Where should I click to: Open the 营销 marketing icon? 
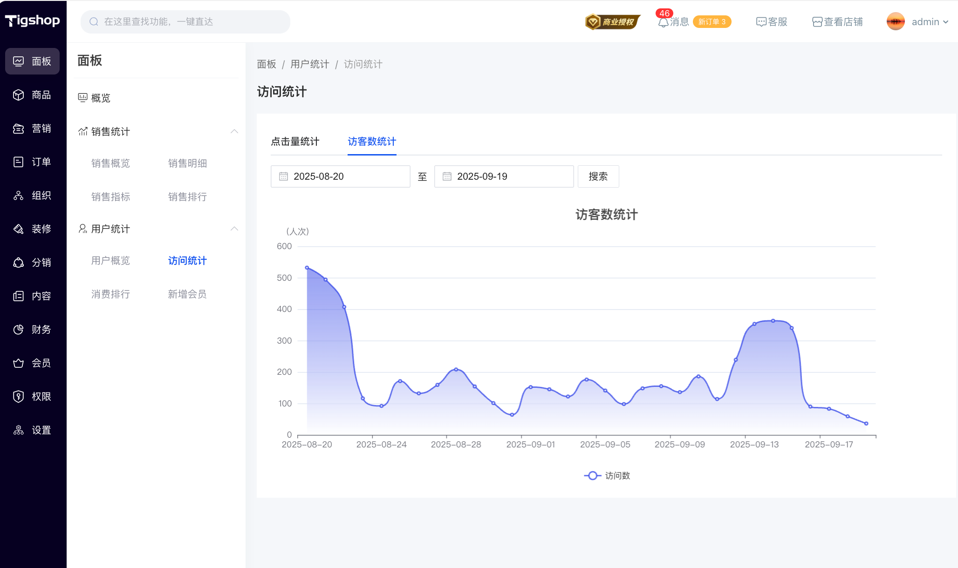(x=19, y=128)
